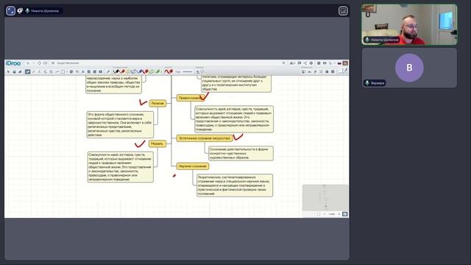This screenshot has width=471, height=265.
Task: Click the share board icon
Action: pos(305,63)
